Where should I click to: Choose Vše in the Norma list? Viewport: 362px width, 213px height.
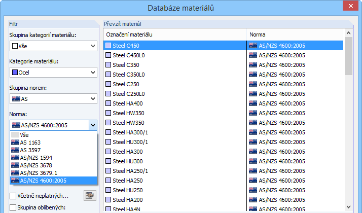coord(53,135)
